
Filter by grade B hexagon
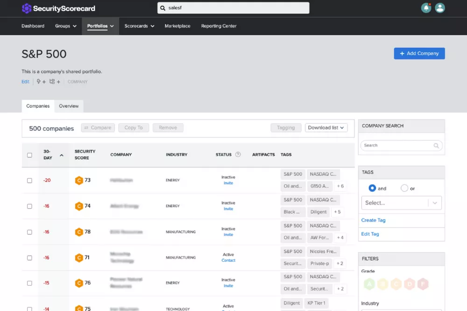click(383, 284)
